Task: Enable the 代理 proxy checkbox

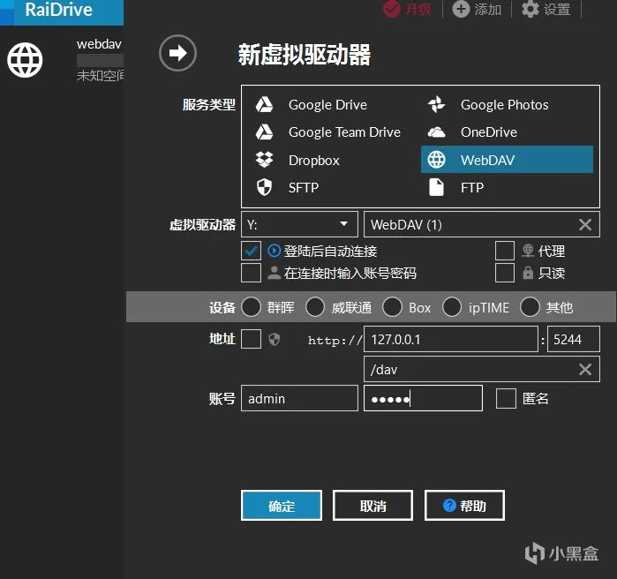Action: pyautogui.click(x=505, y=251)
